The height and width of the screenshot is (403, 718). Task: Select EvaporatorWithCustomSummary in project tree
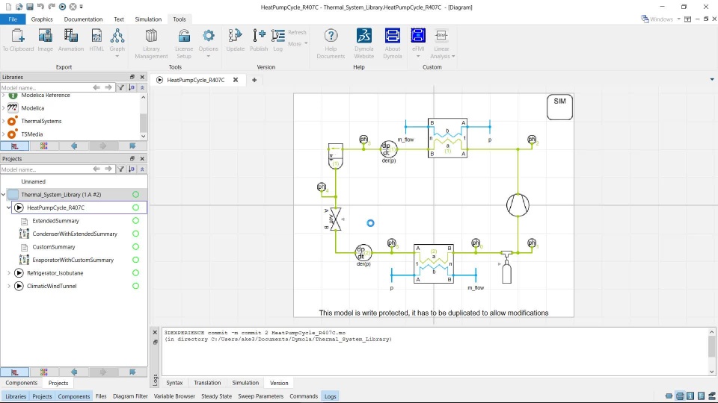pyautogui.click(x=73, y=260)
